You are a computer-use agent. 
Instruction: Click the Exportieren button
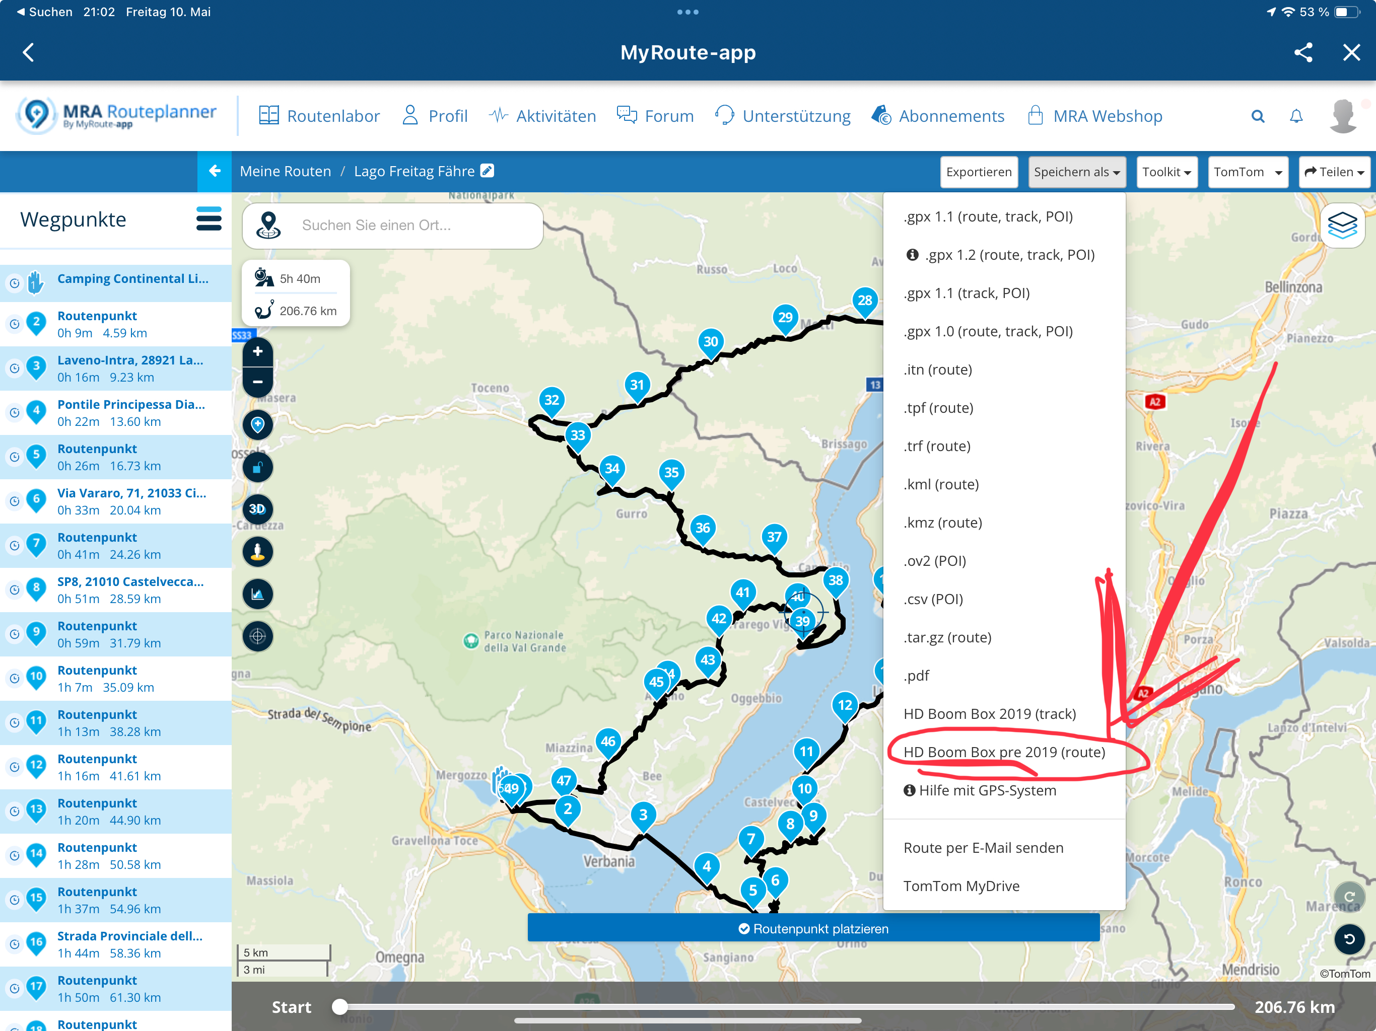pyautogui.click(x=979, y=172)
